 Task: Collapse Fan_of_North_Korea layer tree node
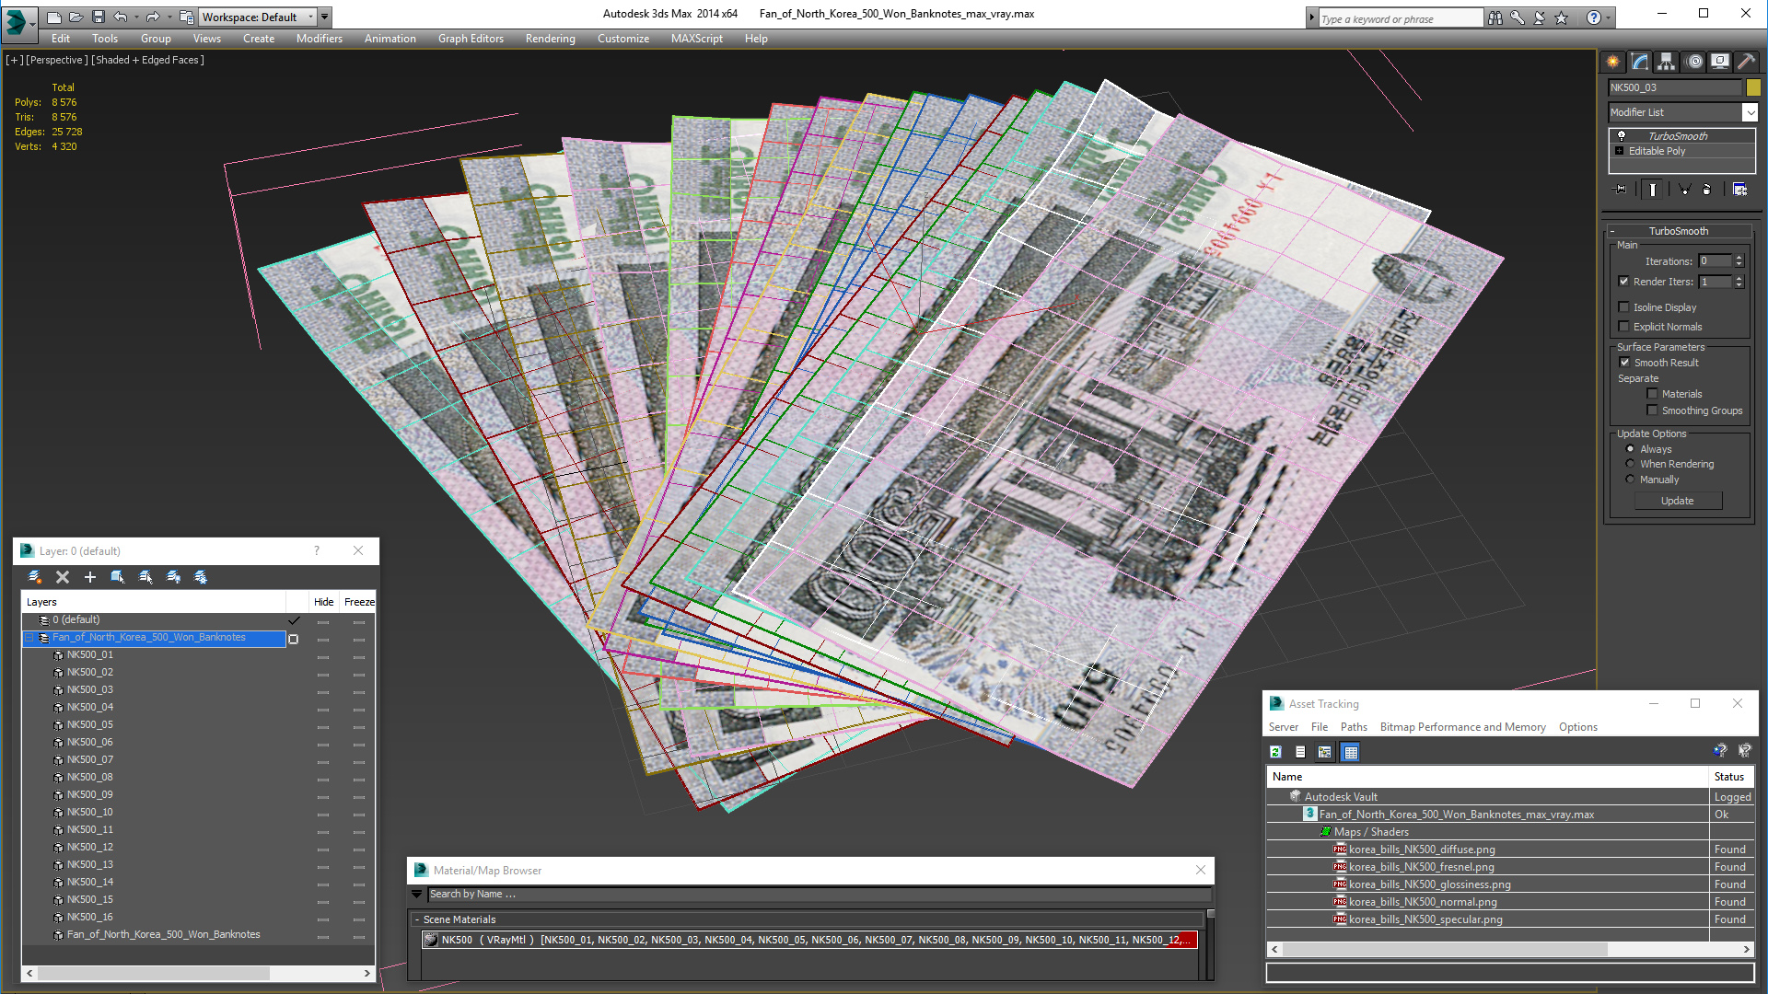pos(29,638)
